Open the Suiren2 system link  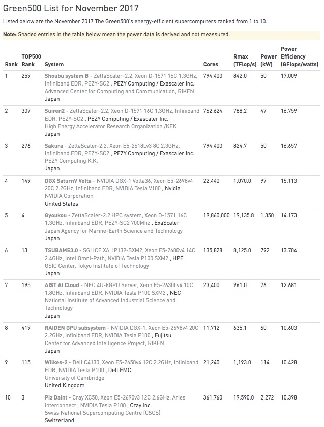[x=55, y=111]
